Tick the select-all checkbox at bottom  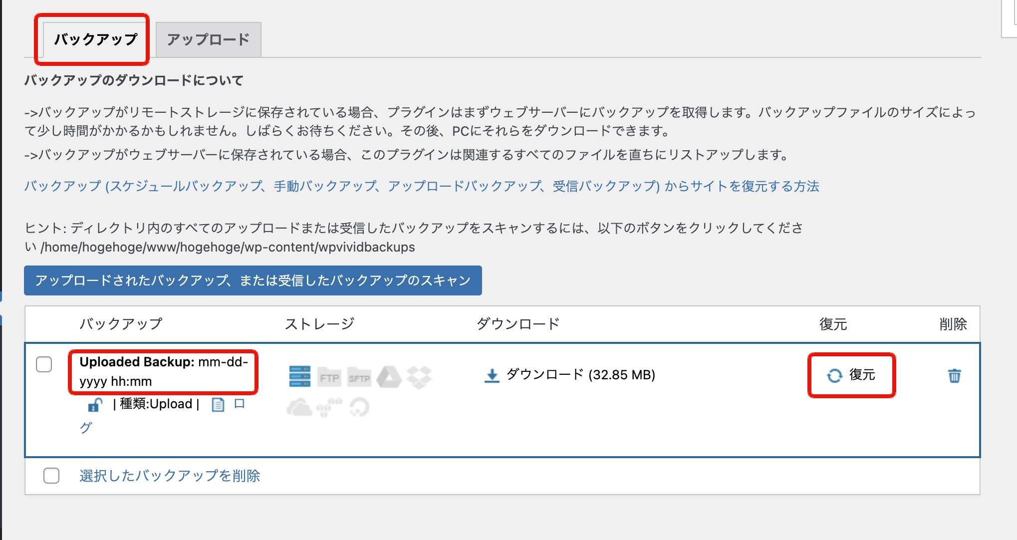(51, 476)
